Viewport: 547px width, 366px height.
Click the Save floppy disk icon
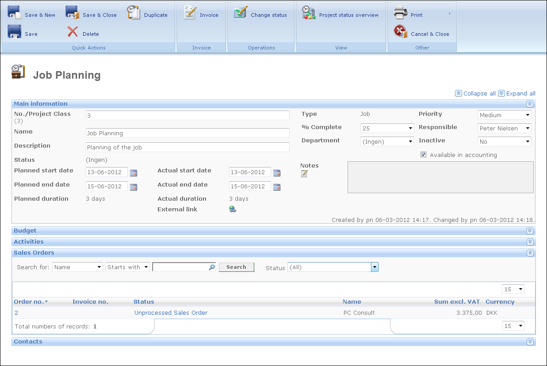(15, 32)
